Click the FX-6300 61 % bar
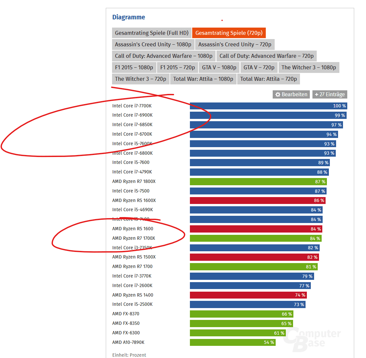 238,333
